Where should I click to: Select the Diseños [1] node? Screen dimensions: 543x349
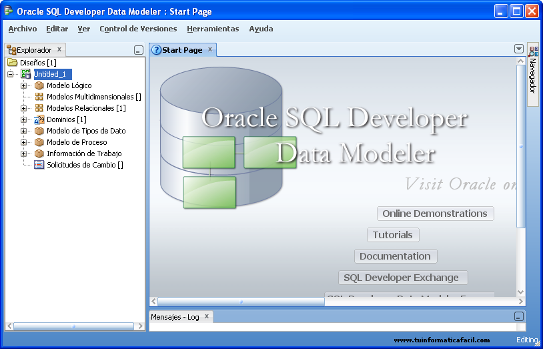pos(38,63)
